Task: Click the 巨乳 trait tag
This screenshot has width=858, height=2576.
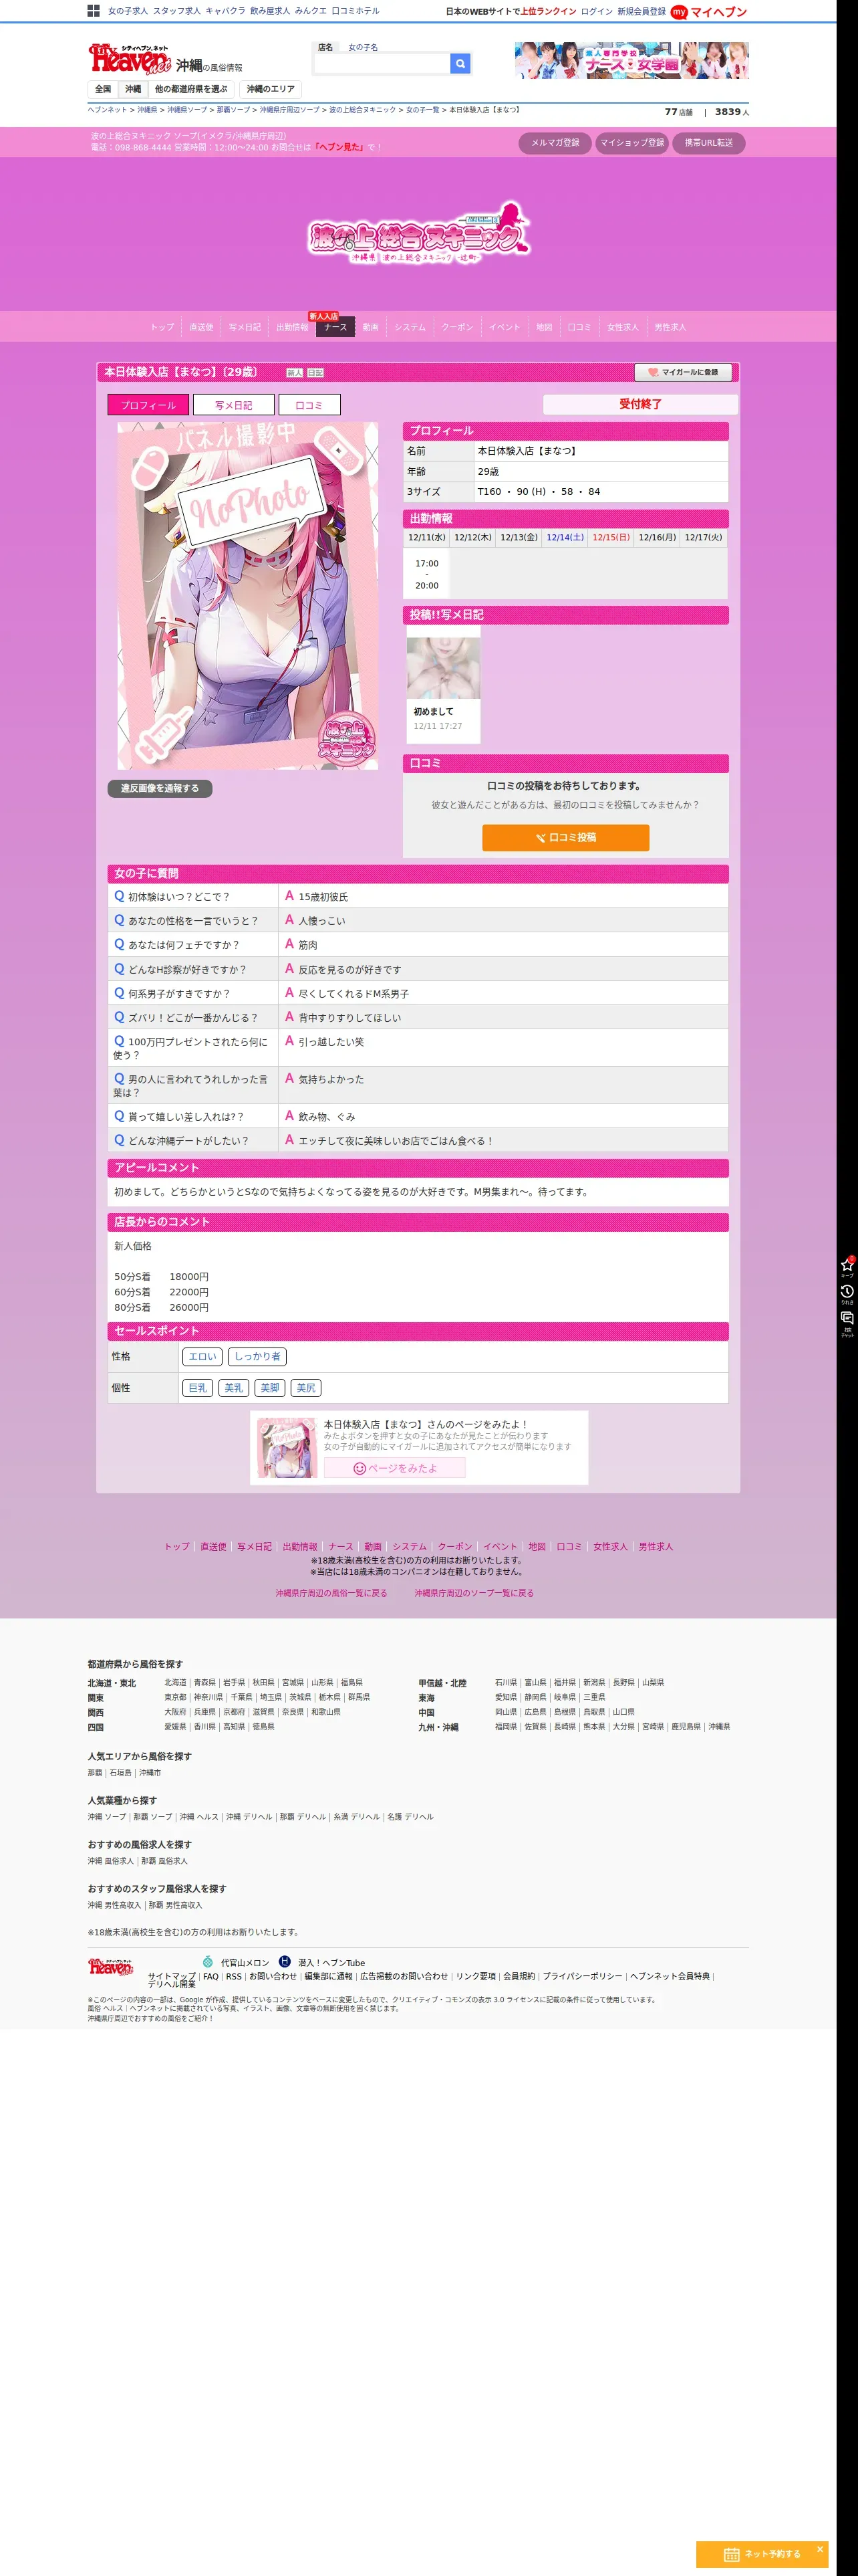Action: (198, 1388)
